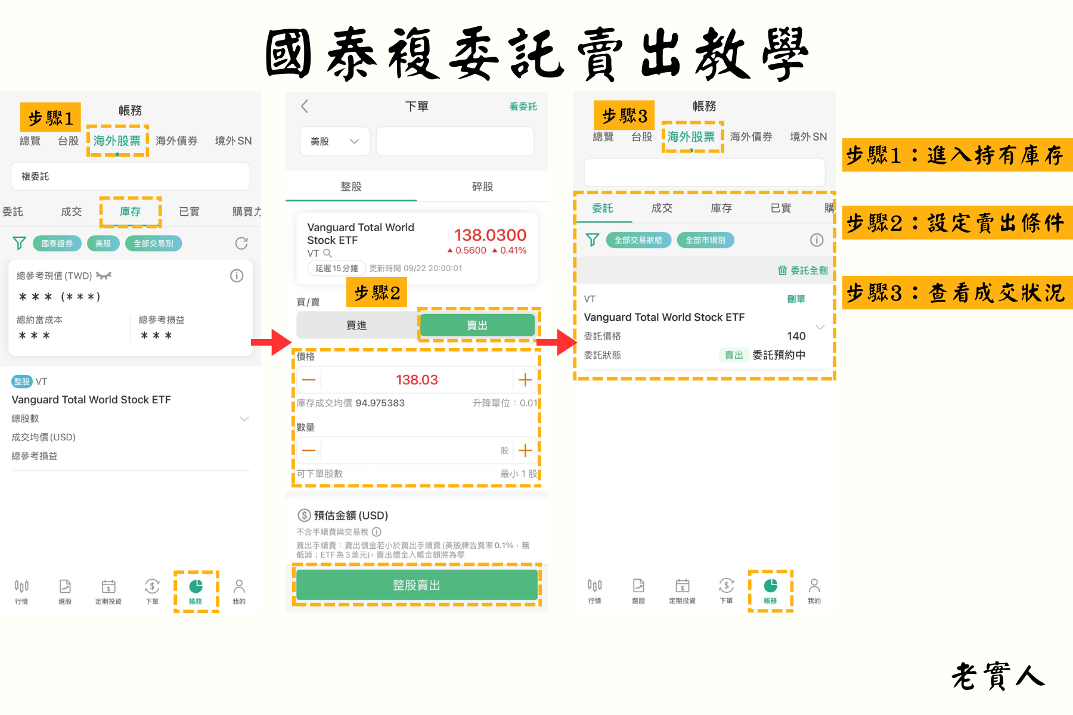Open 成交 tab on left screen
Image resolution: width=1073 pixels, height=715 pixels.
coord(72,212)
